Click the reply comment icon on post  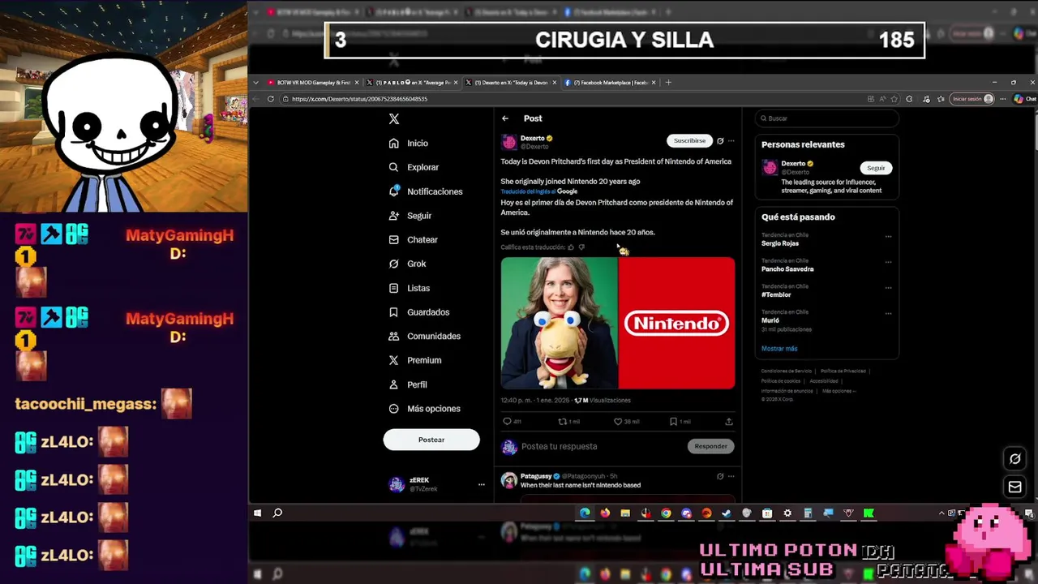point(507,422)
